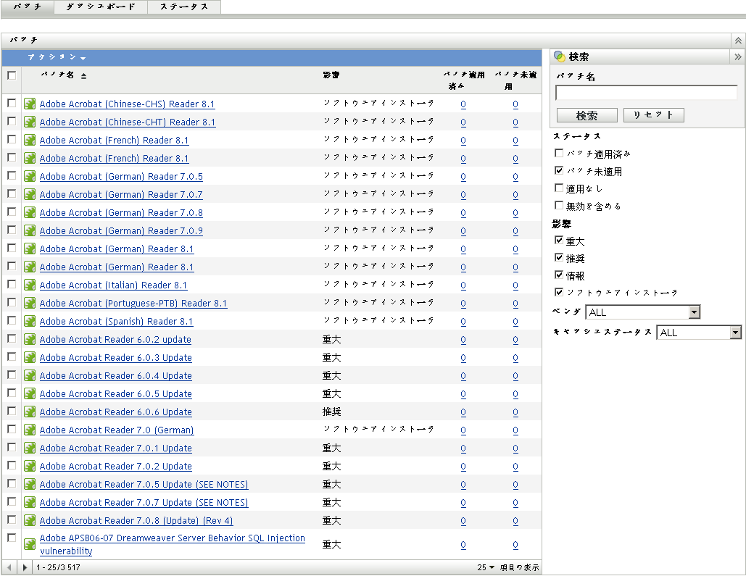Click patch icon beside Adobe Acrobat (German) Reader 7.0.8
This screenshot has height=576, width=746.
coord(30,212)
